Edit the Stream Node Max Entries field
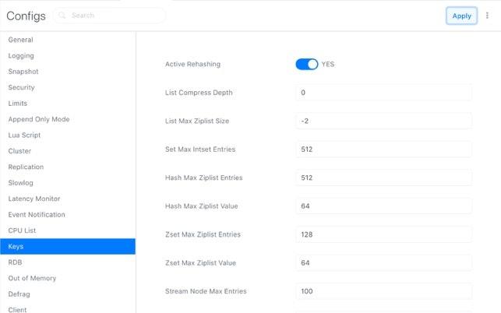 pos(383,291)
